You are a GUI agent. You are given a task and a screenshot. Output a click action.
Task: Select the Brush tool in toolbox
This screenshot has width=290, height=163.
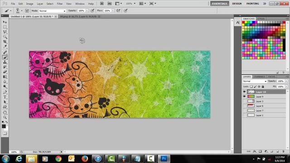pos(5,58)
